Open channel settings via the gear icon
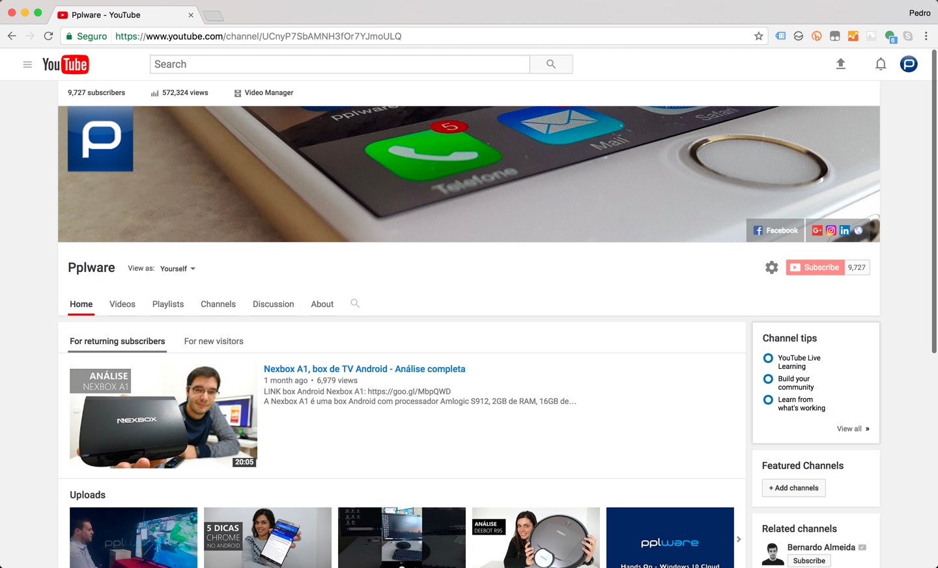Viewport: 938px width, 568px height. [x=771, y=267]
